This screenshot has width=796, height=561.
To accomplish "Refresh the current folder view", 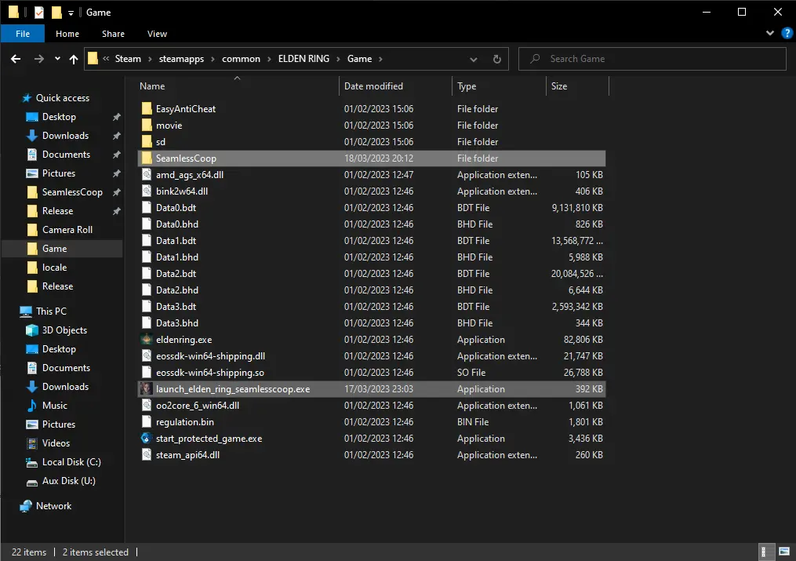I will pyautogui.click(x=496, y=59).
